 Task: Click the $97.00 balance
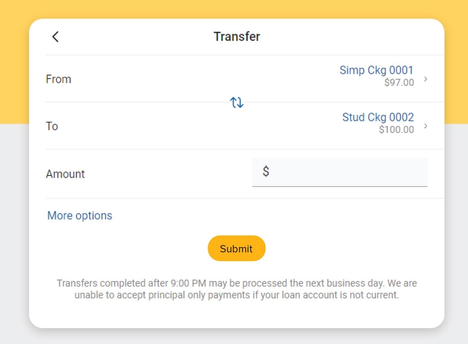(x=399, y=82)
